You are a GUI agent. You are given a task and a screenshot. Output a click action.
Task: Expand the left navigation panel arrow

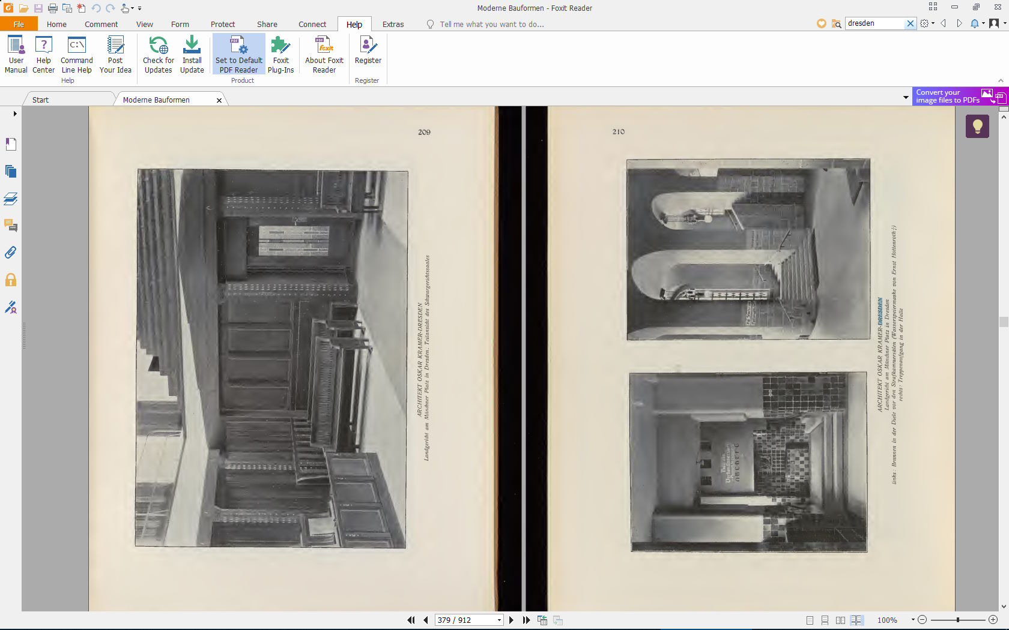point(14,113)
